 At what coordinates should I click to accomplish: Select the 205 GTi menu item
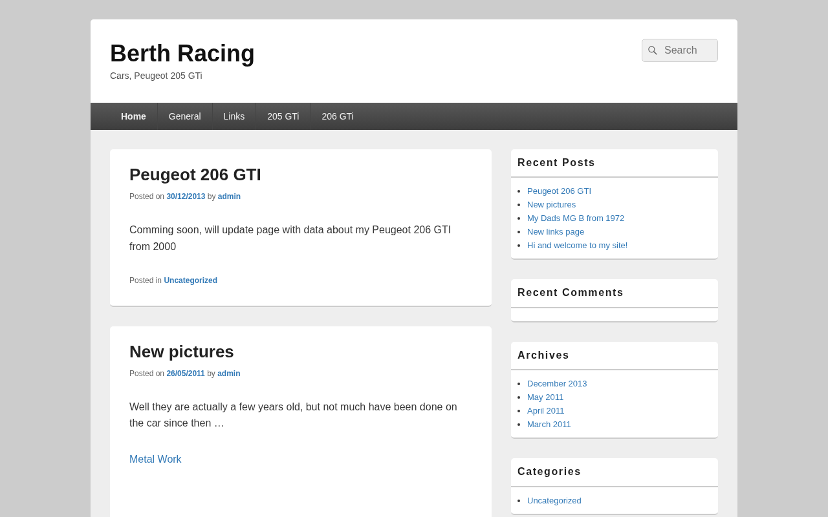[283, 116]
